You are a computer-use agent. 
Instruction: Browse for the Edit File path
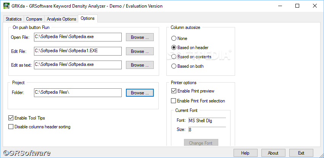tap(140, 51)
